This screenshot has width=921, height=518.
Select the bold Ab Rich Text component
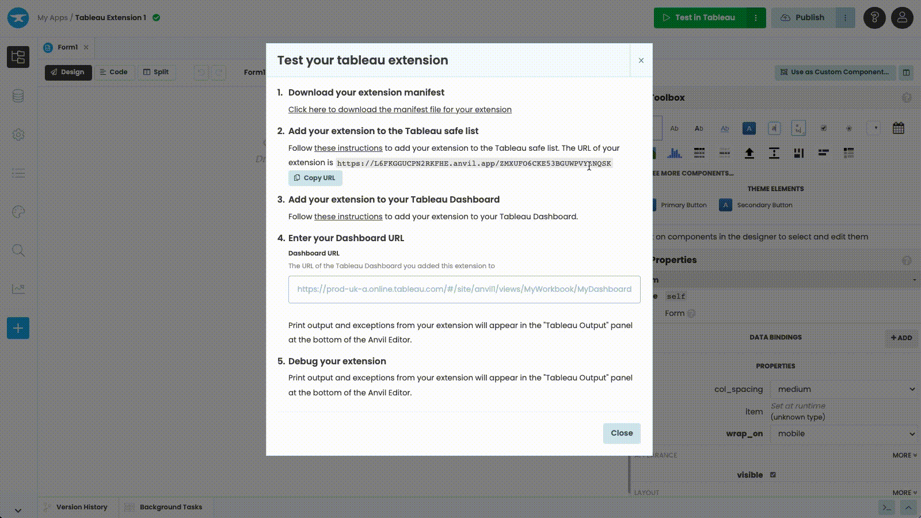(x=699, y=128)
